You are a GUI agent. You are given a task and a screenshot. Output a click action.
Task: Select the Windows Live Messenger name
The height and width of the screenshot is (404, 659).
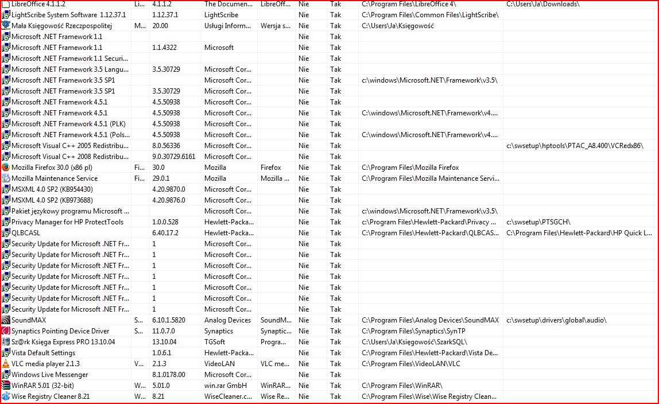[49, 375]
